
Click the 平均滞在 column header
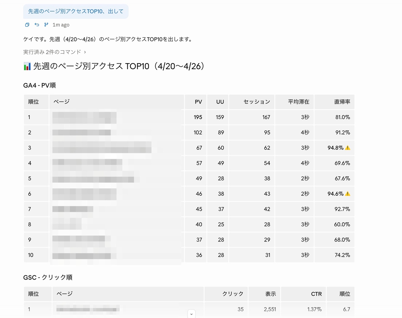[x=298, y=102]
